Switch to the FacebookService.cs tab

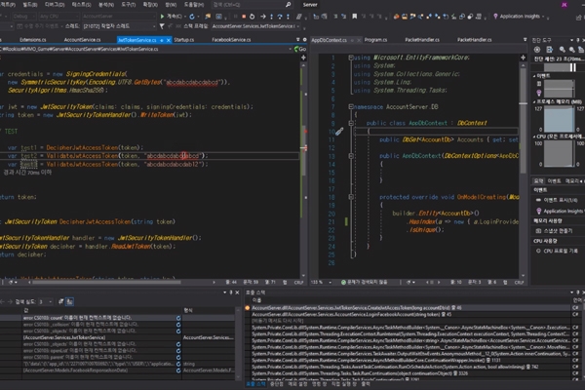click(231, 40)
